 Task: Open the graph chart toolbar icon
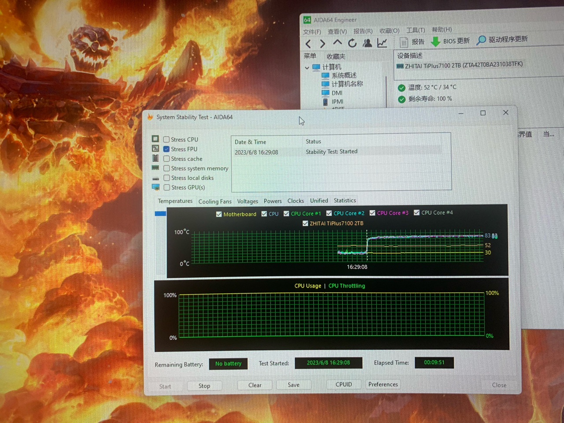click(x=382, y=43)
